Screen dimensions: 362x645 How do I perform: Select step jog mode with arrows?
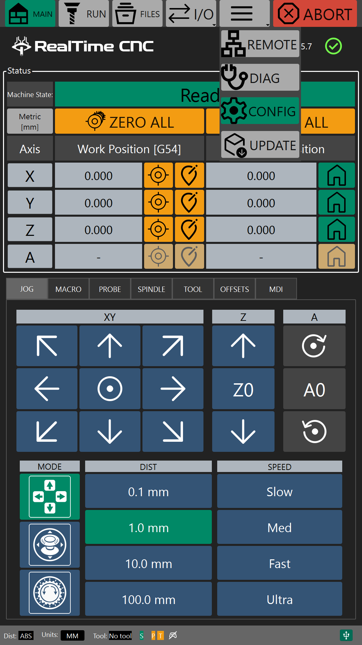click(50, 497)
